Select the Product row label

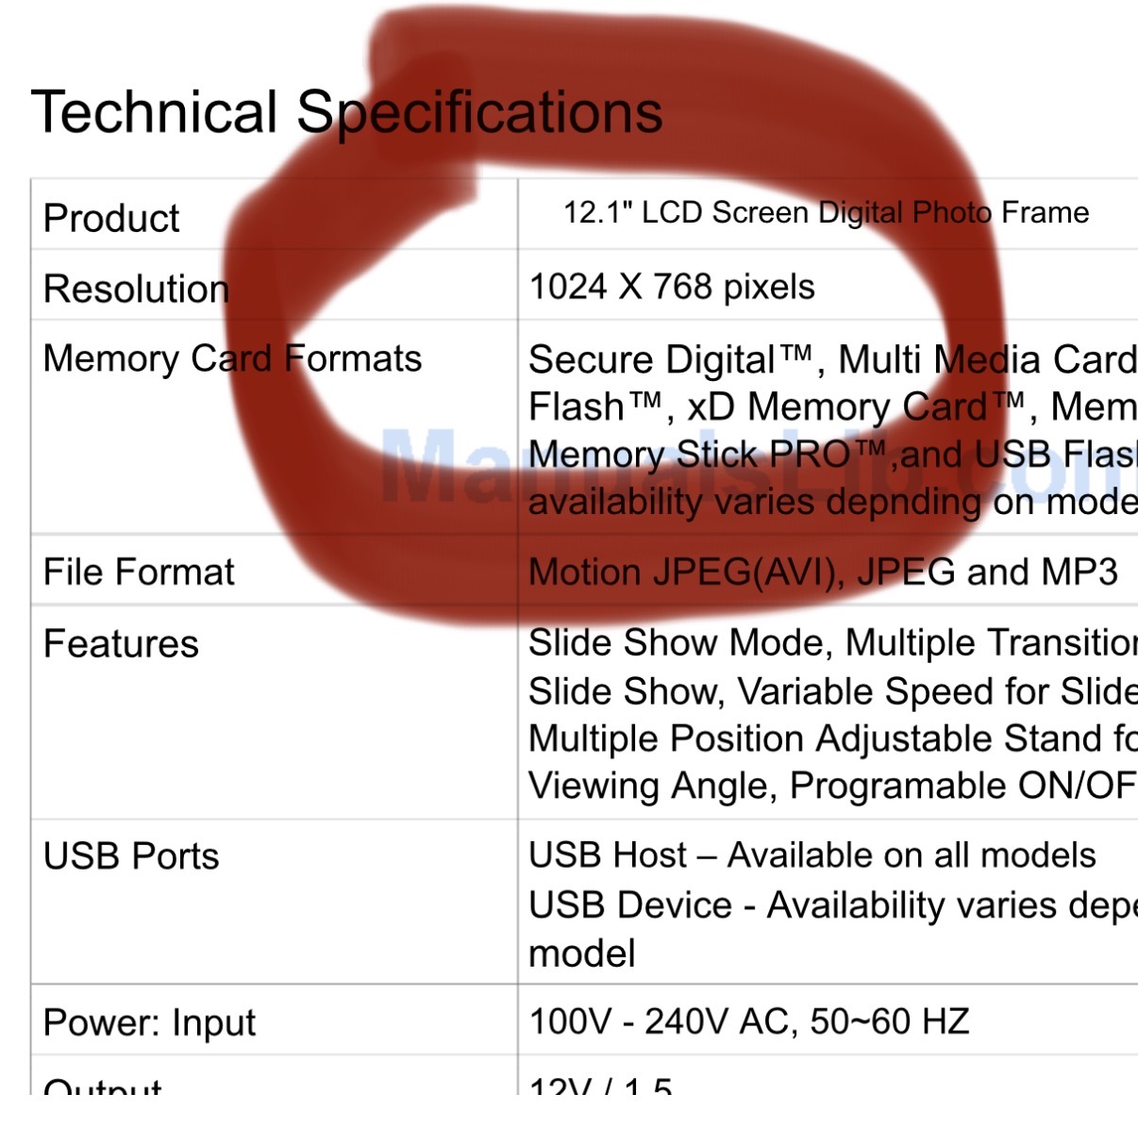pos(111,218)
